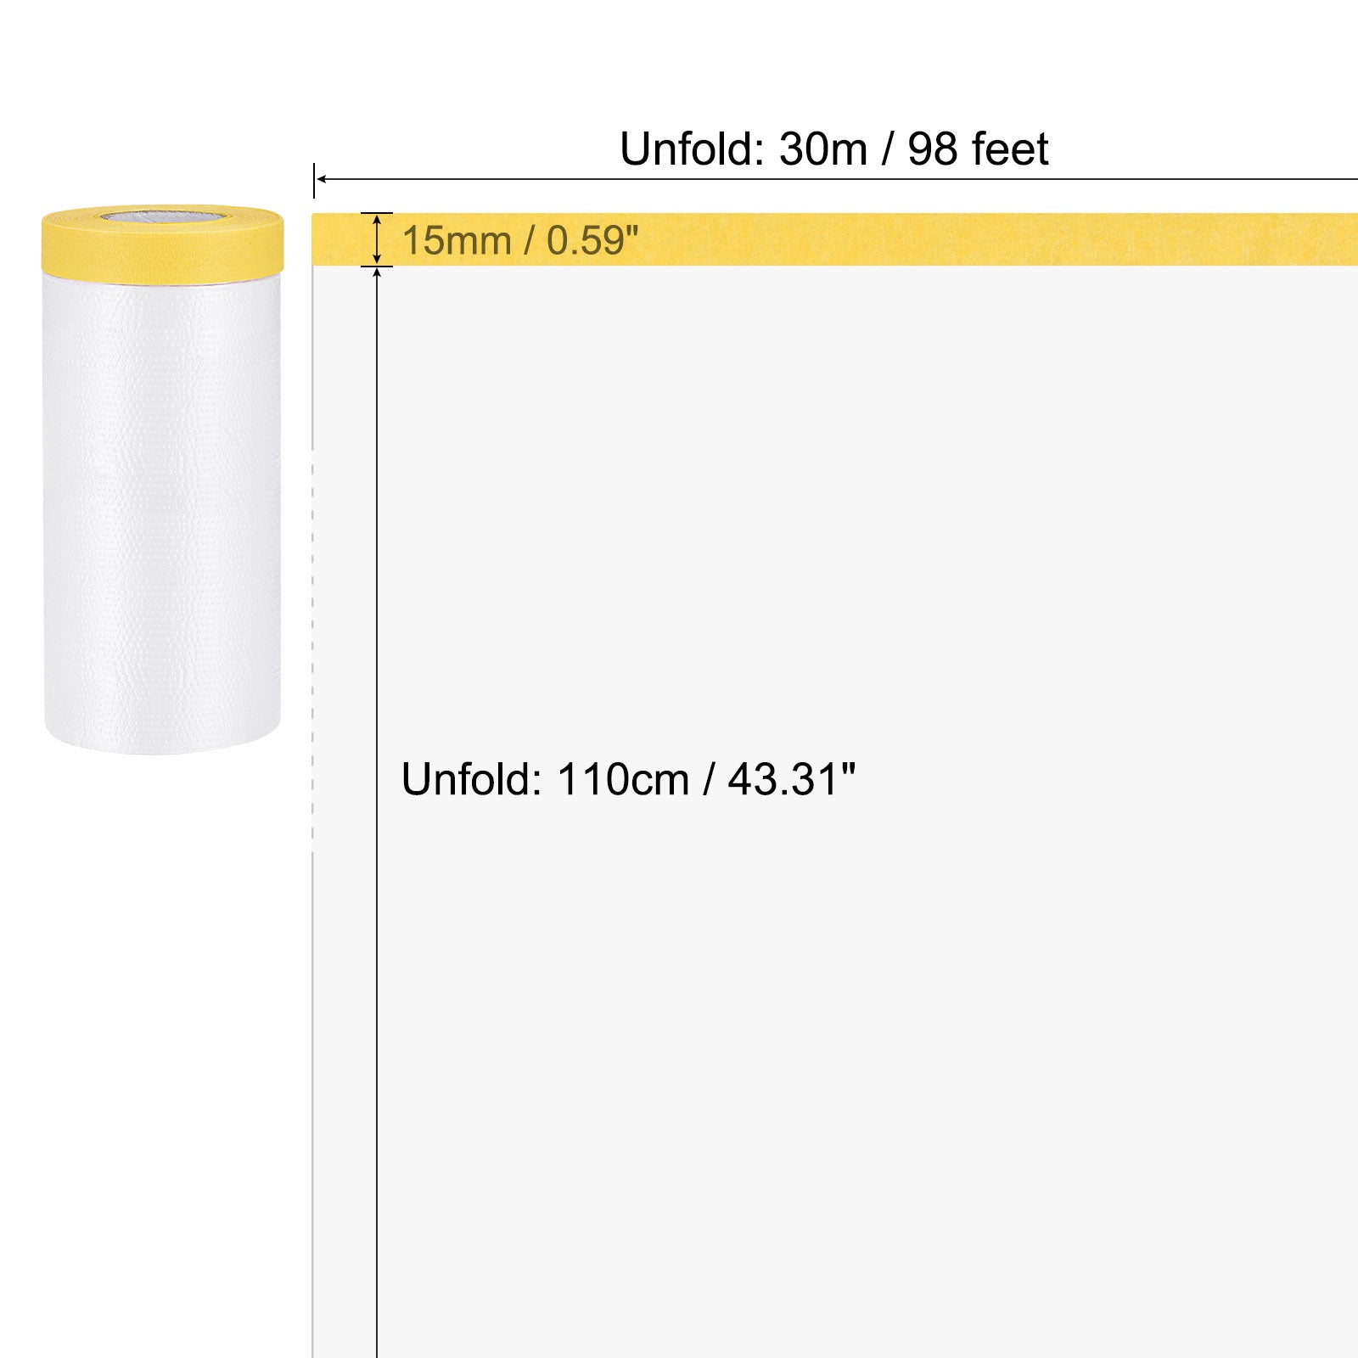Click the horizontal 30m length dimension line

tap(837, 180)
